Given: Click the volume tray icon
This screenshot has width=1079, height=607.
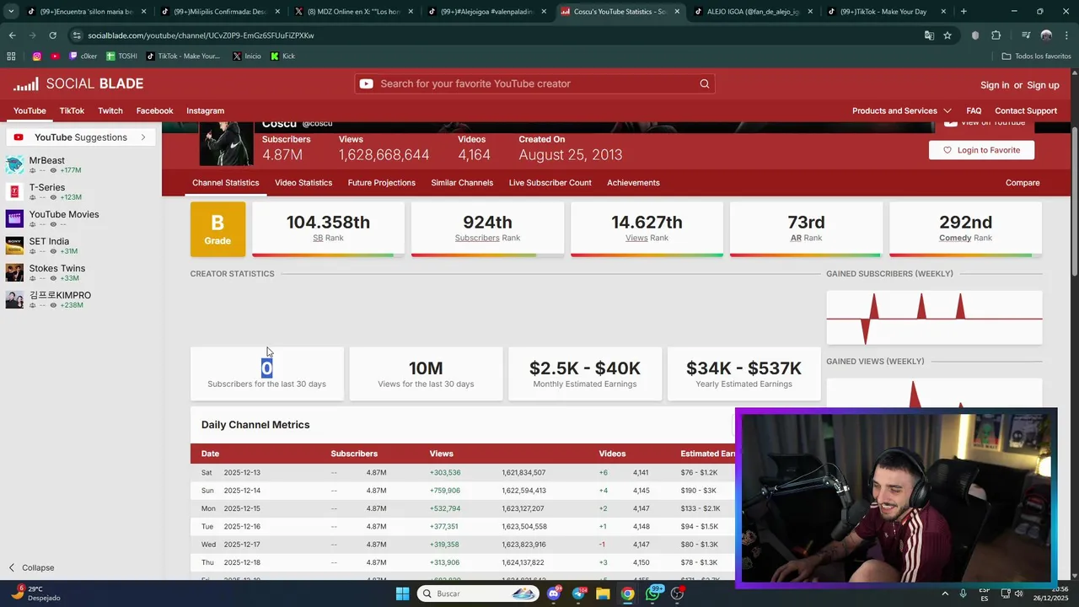Looking at the screenshot, I should coord(1018,594).
